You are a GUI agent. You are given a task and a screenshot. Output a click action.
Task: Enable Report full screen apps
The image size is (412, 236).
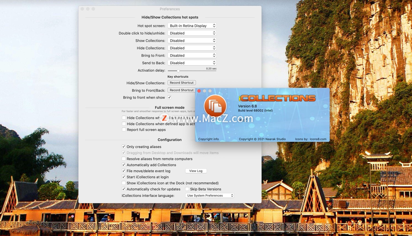click(x=124, y=130)
